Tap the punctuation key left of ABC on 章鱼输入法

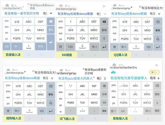124,86
